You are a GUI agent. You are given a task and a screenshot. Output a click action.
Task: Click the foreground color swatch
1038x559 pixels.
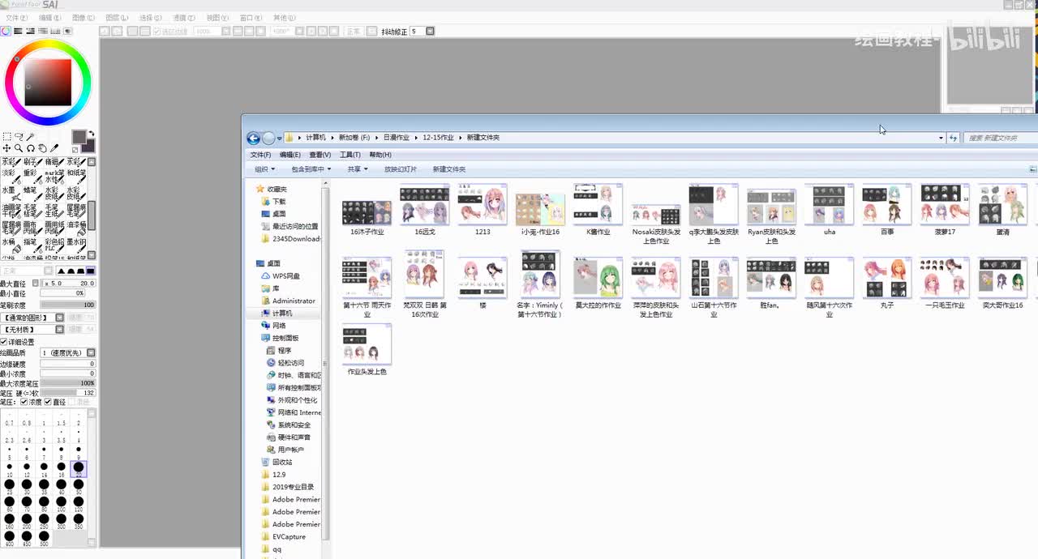tap(79, 137)
